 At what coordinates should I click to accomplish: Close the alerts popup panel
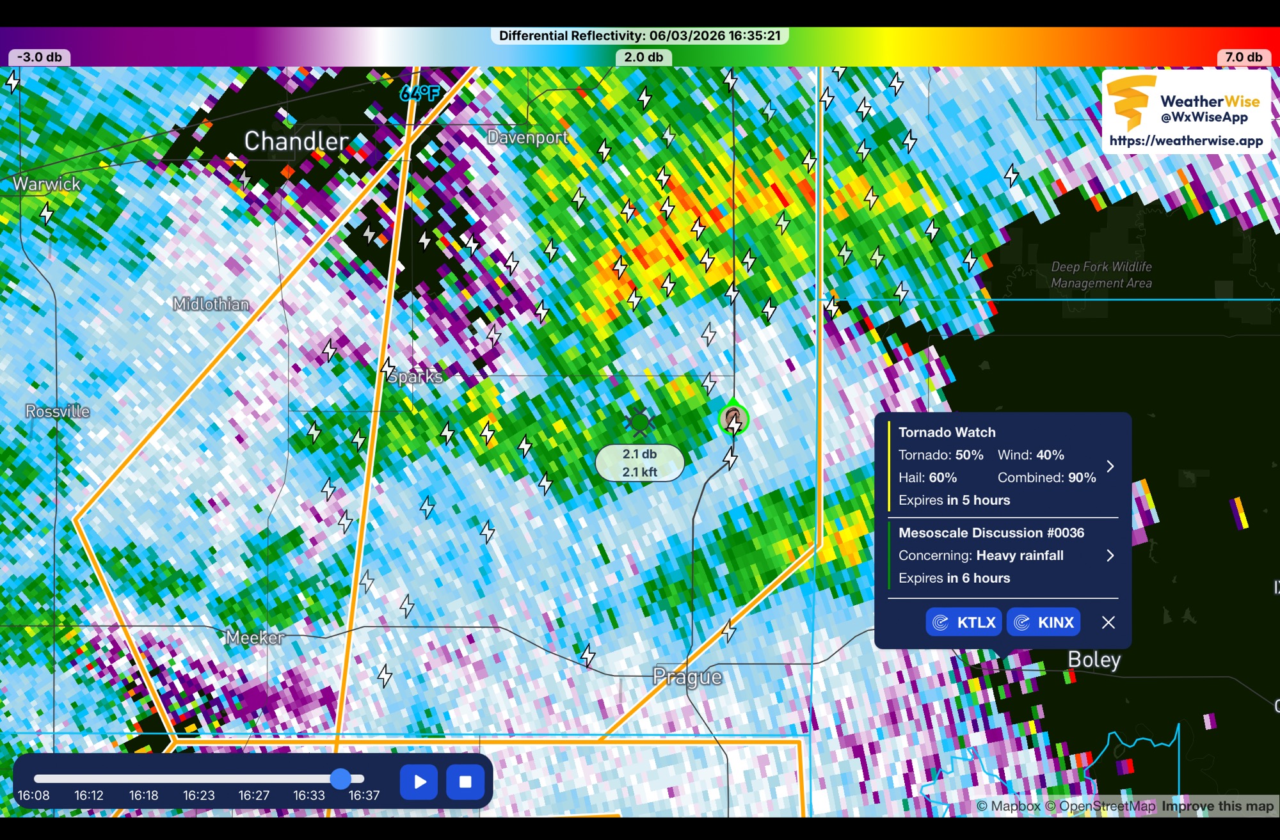1108,622
